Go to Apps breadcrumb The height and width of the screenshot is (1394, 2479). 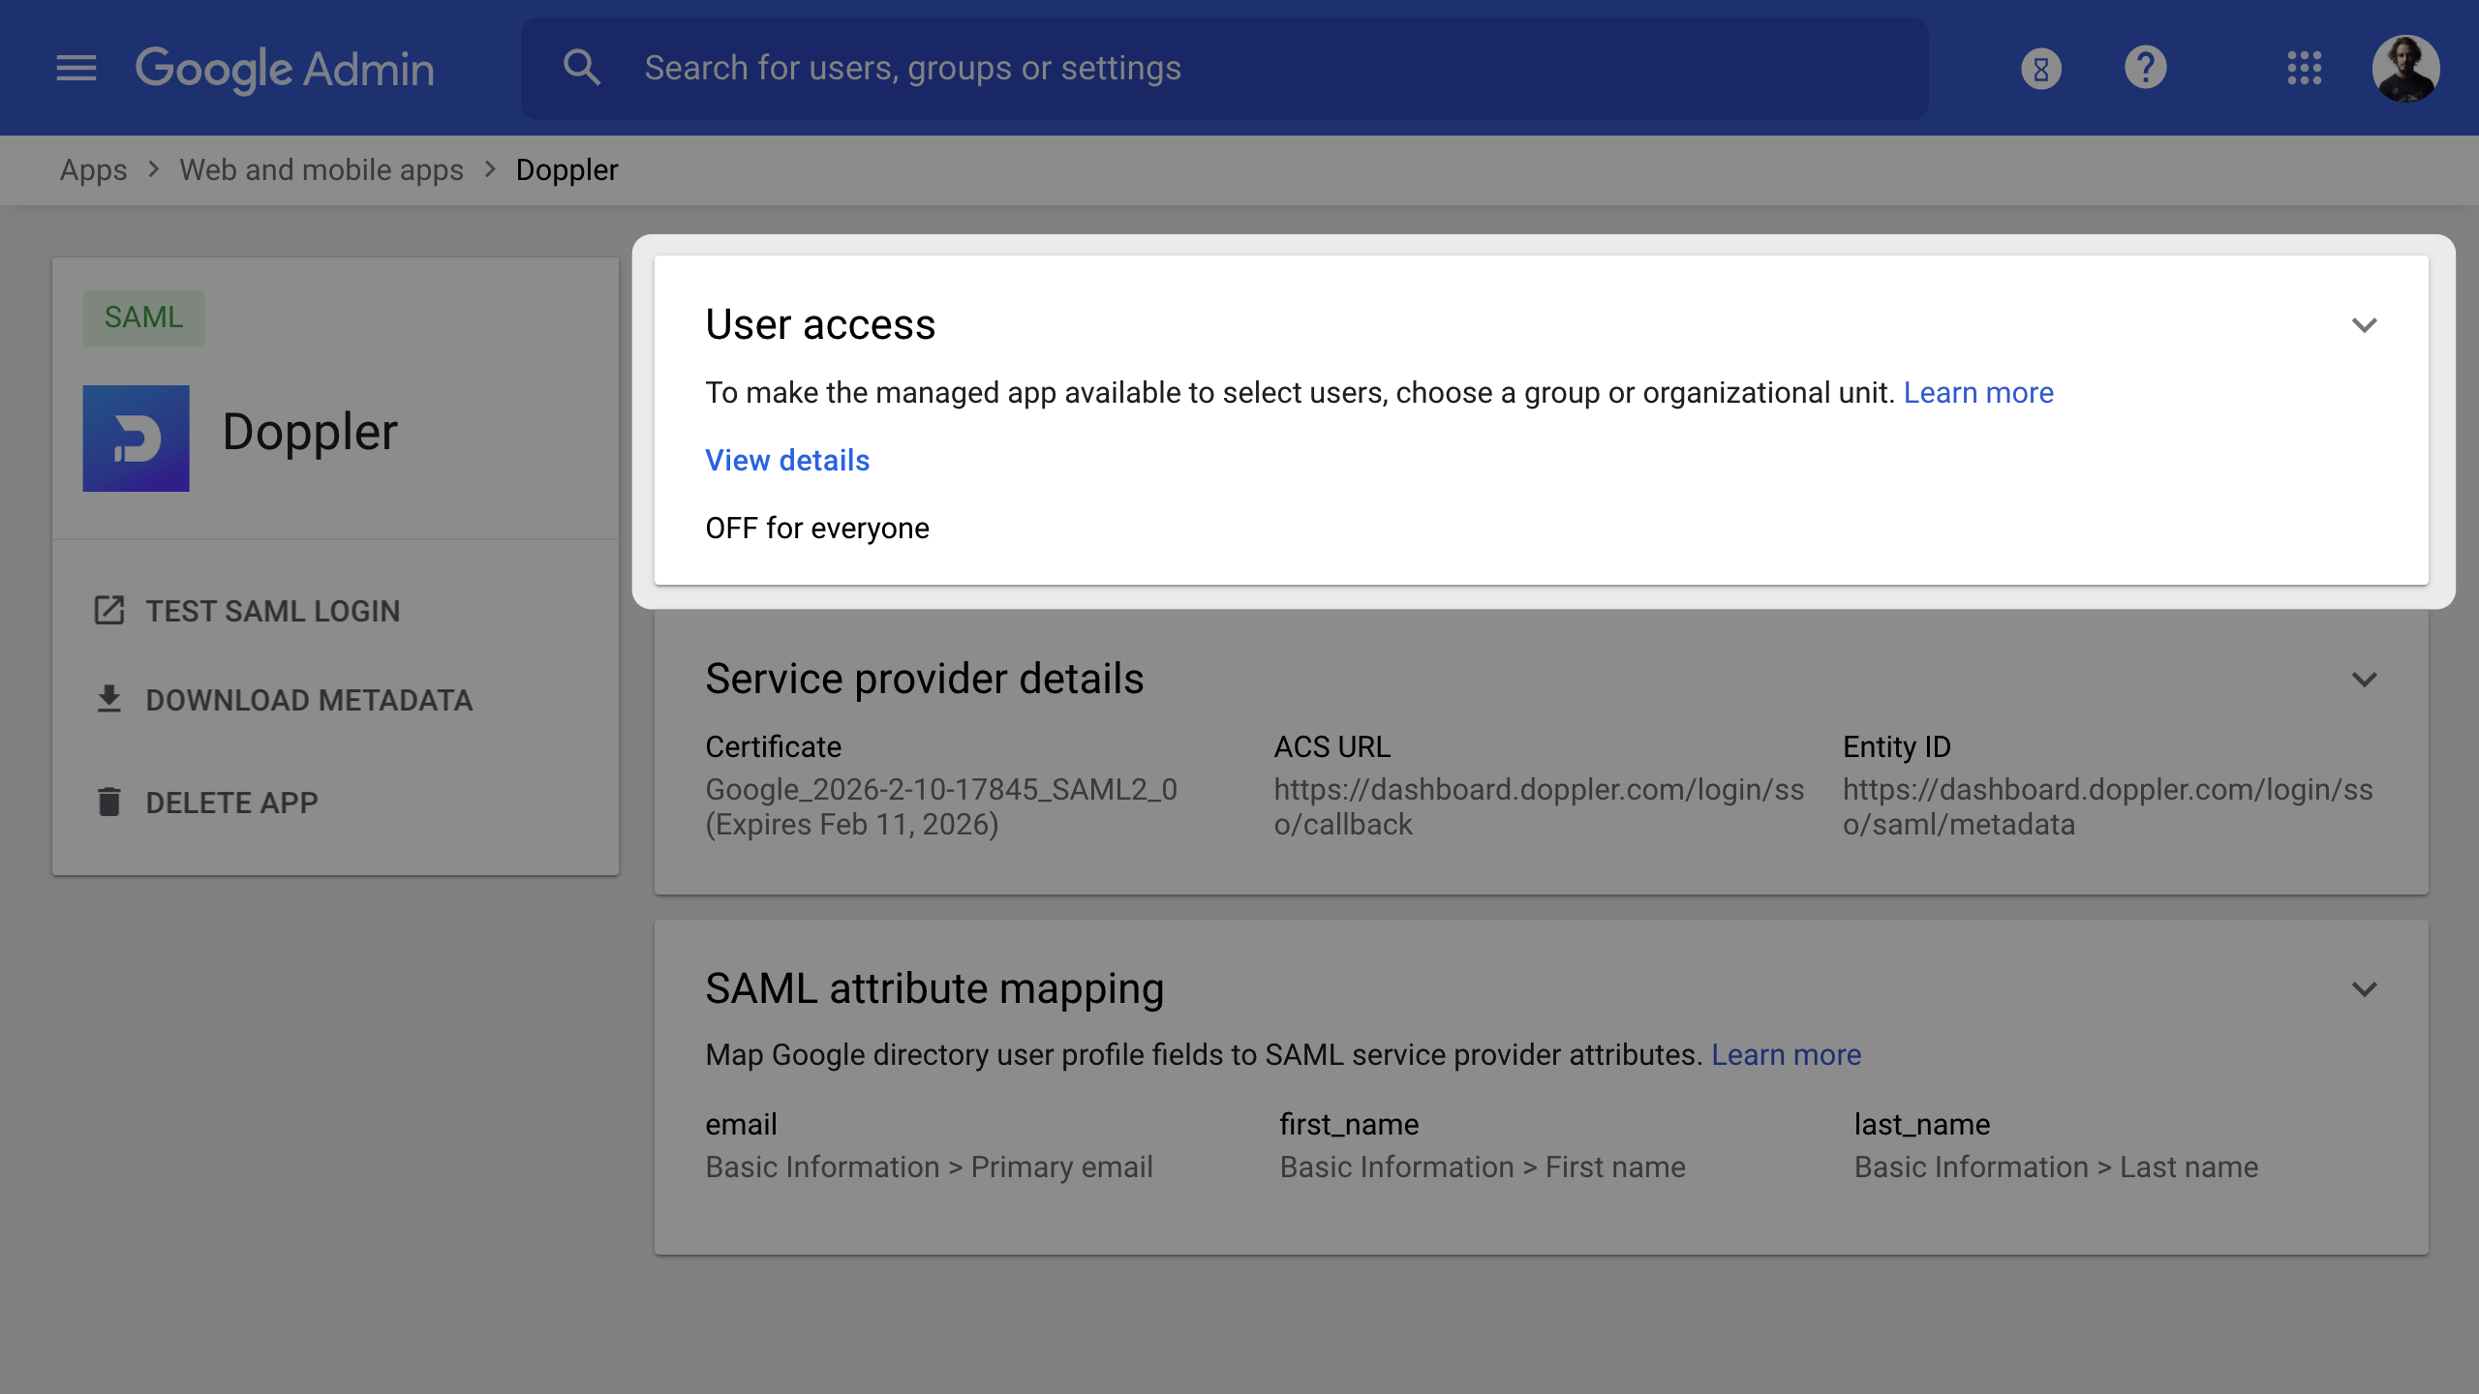pyautogui.click(x=93, y=169)
